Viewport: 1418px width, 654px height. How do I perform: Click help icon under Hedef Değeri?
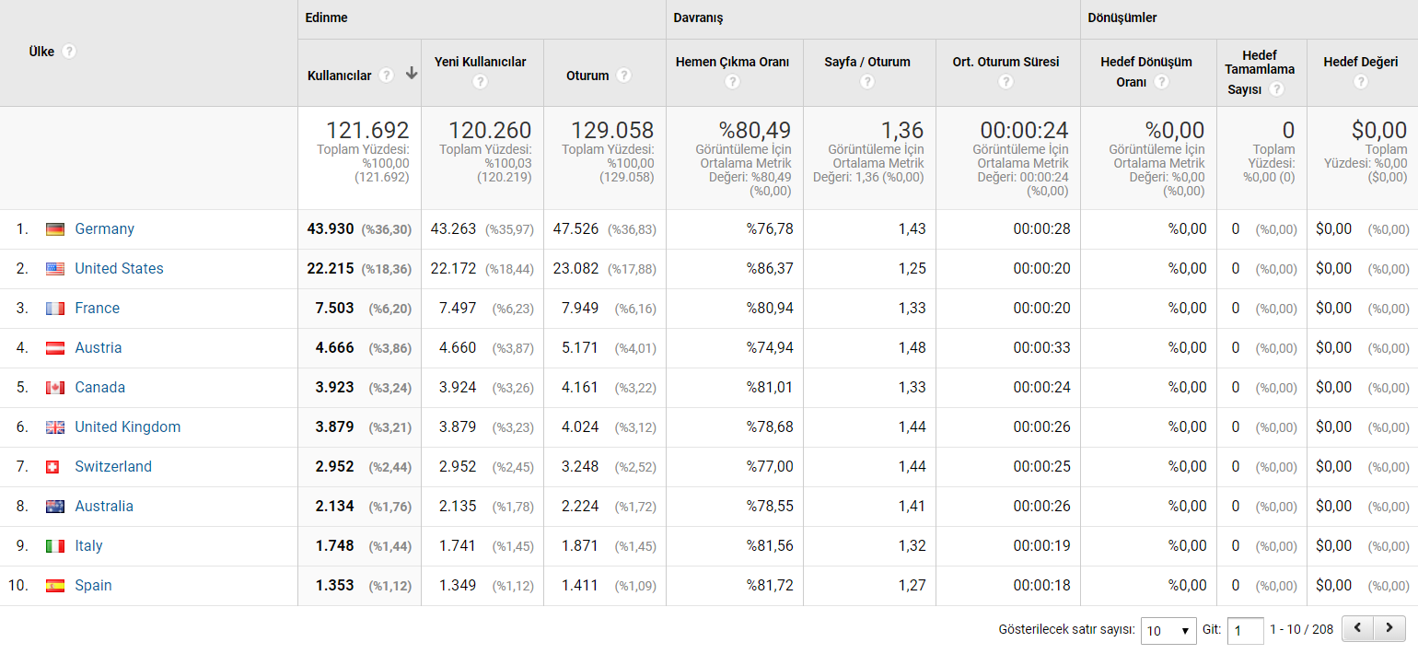1361,82
